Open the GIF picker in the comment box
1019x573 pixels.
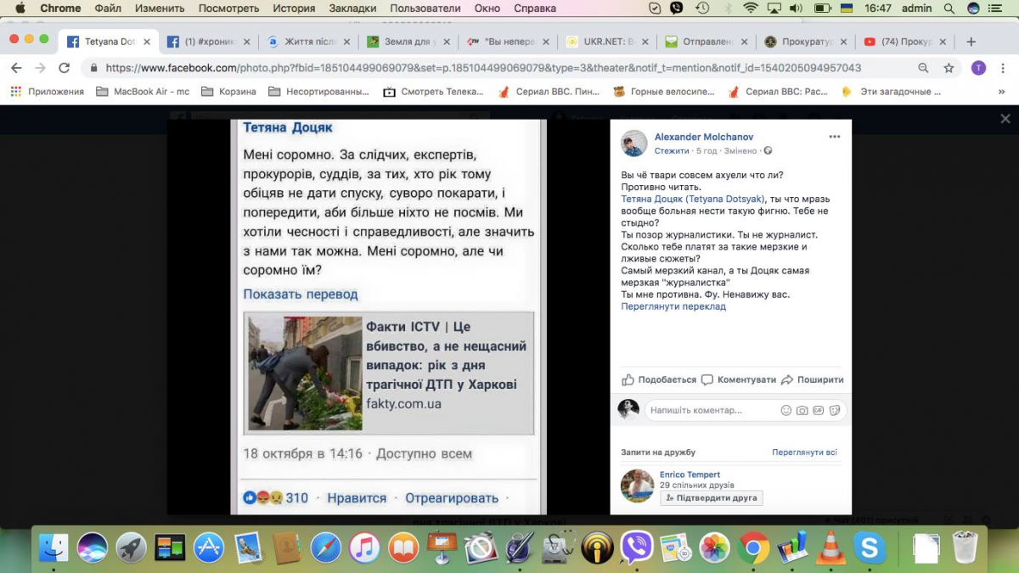coord(818,410)
